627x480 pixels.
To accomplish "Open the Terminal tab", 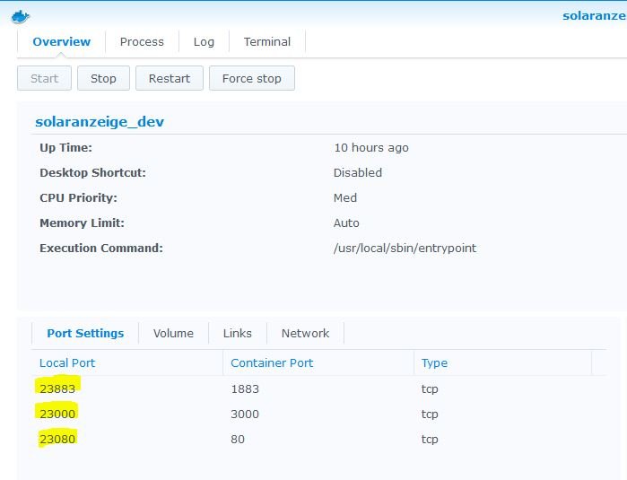I will [267, 41].
